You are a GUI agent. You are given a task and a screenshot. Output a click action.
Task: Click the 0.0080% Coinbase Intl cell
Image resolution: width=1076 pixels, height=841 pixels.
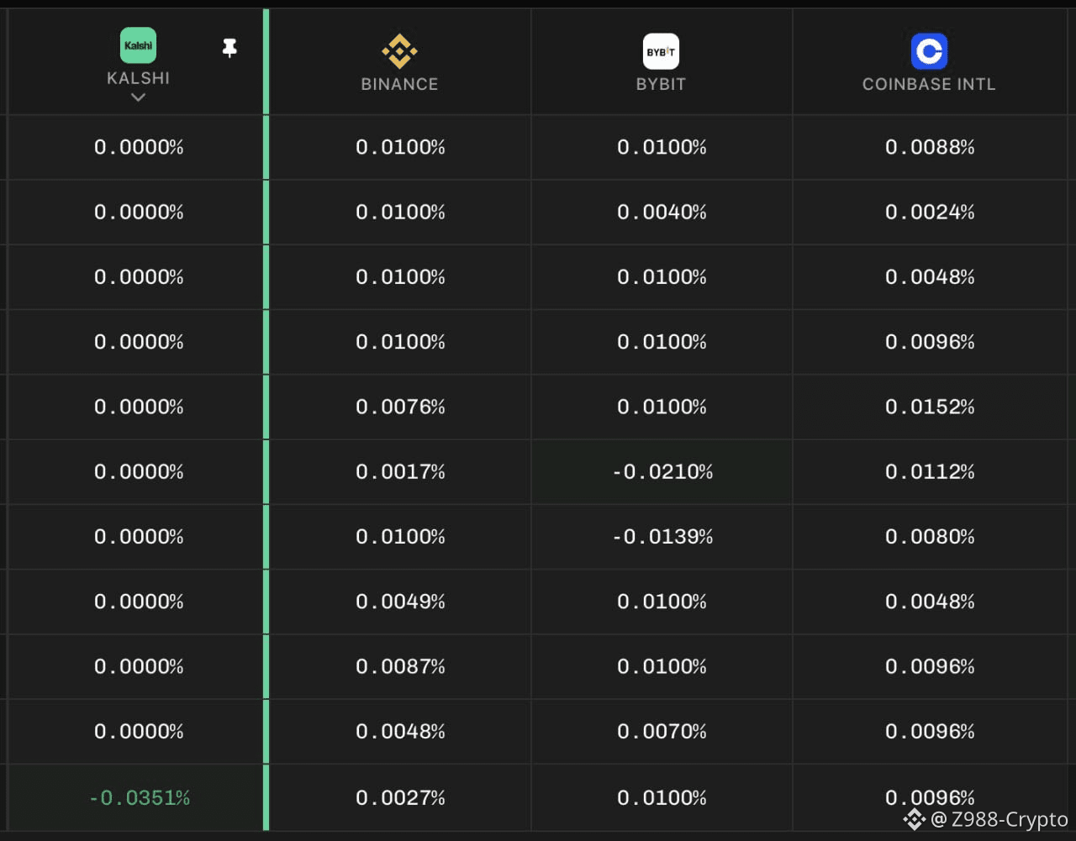point(930,537)
